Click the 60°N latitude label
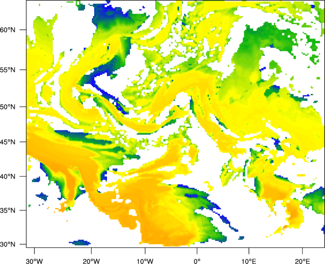 (8, 30)
